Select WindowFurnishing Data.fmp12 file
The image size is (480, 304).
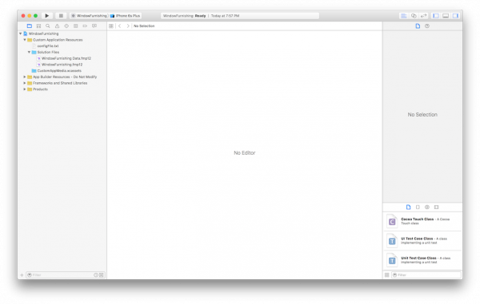pos(66,58)
